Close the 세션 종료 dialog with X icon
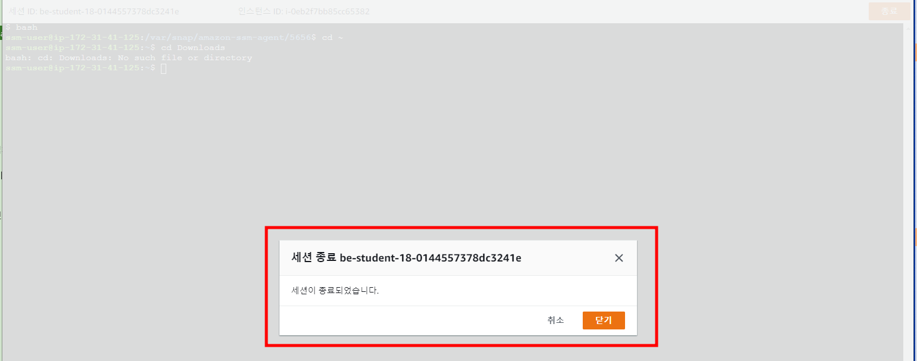Screen dimensions: 917x361 tap(618, 258)
